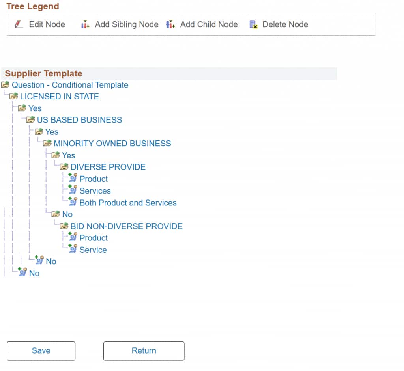Click the Edit Node pencil icon
The width and height of the screenshot is (404, 371).
[19, 24]
